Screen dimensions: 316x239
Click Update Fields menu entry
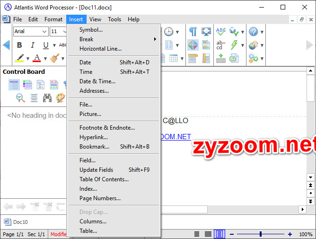(x=114, y=170)
